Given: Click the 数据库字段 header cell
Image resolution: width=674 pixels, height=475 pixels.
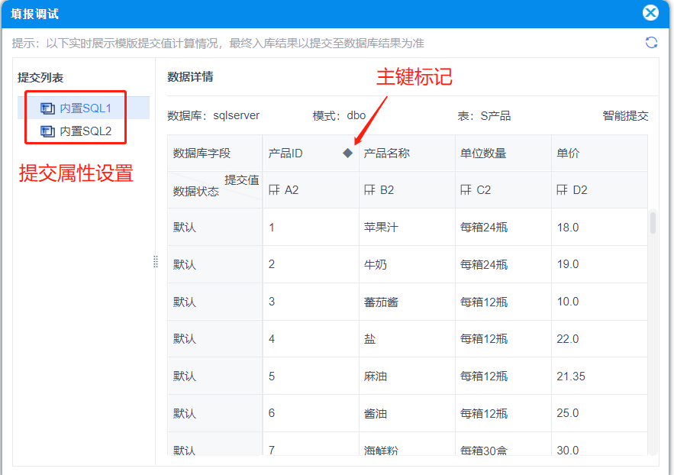Looking at the screenshot, I should pyautogui.click(x=215, y=153).
